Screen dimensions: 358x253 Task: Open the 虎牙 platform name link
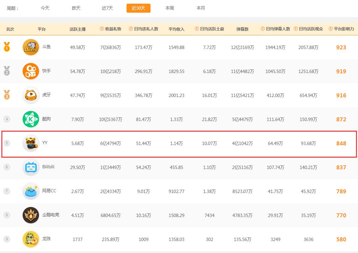coord(46,95)
